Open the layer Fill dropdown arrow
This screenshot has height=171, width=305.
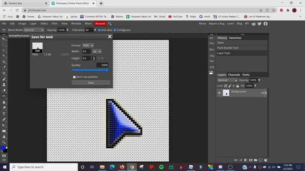pos(255,85)
